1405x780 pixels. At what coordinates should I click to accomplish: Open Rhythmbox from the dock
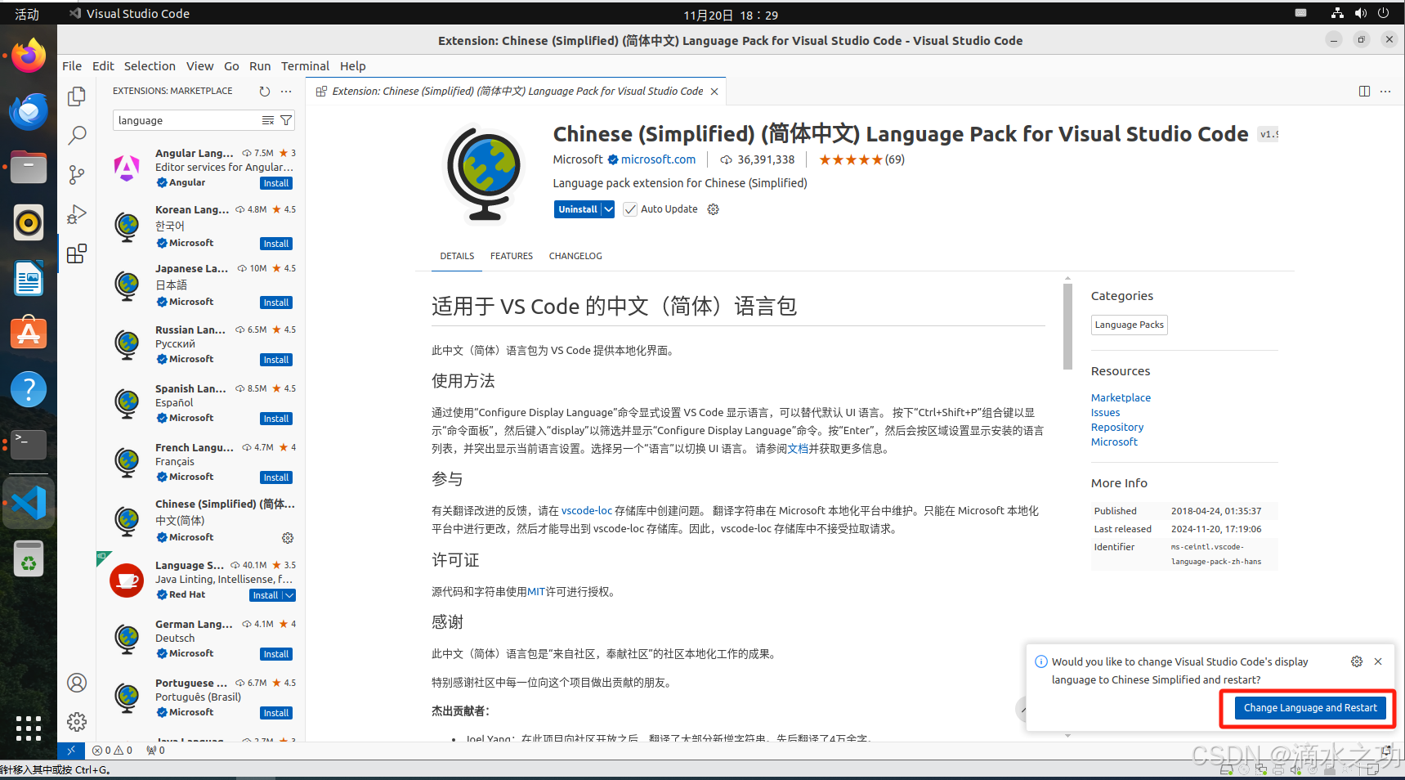point(29,222)
